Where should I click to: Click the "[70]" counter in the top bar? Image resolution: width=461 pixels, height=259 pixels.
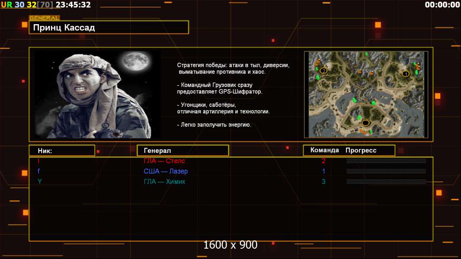pos(45,5)
